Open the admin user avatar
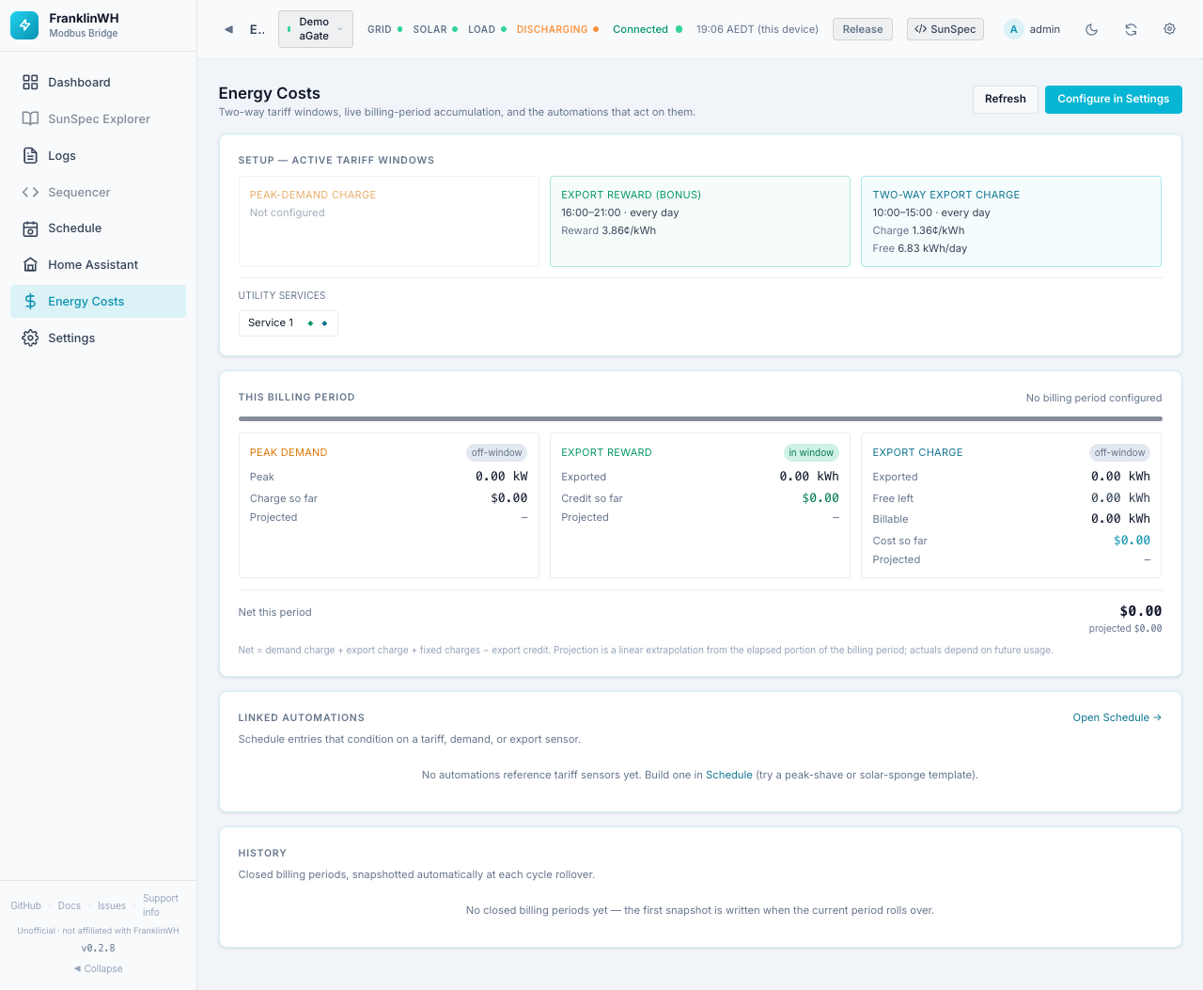Screen dimensions: 1203x990 [x=1013, y=29]
